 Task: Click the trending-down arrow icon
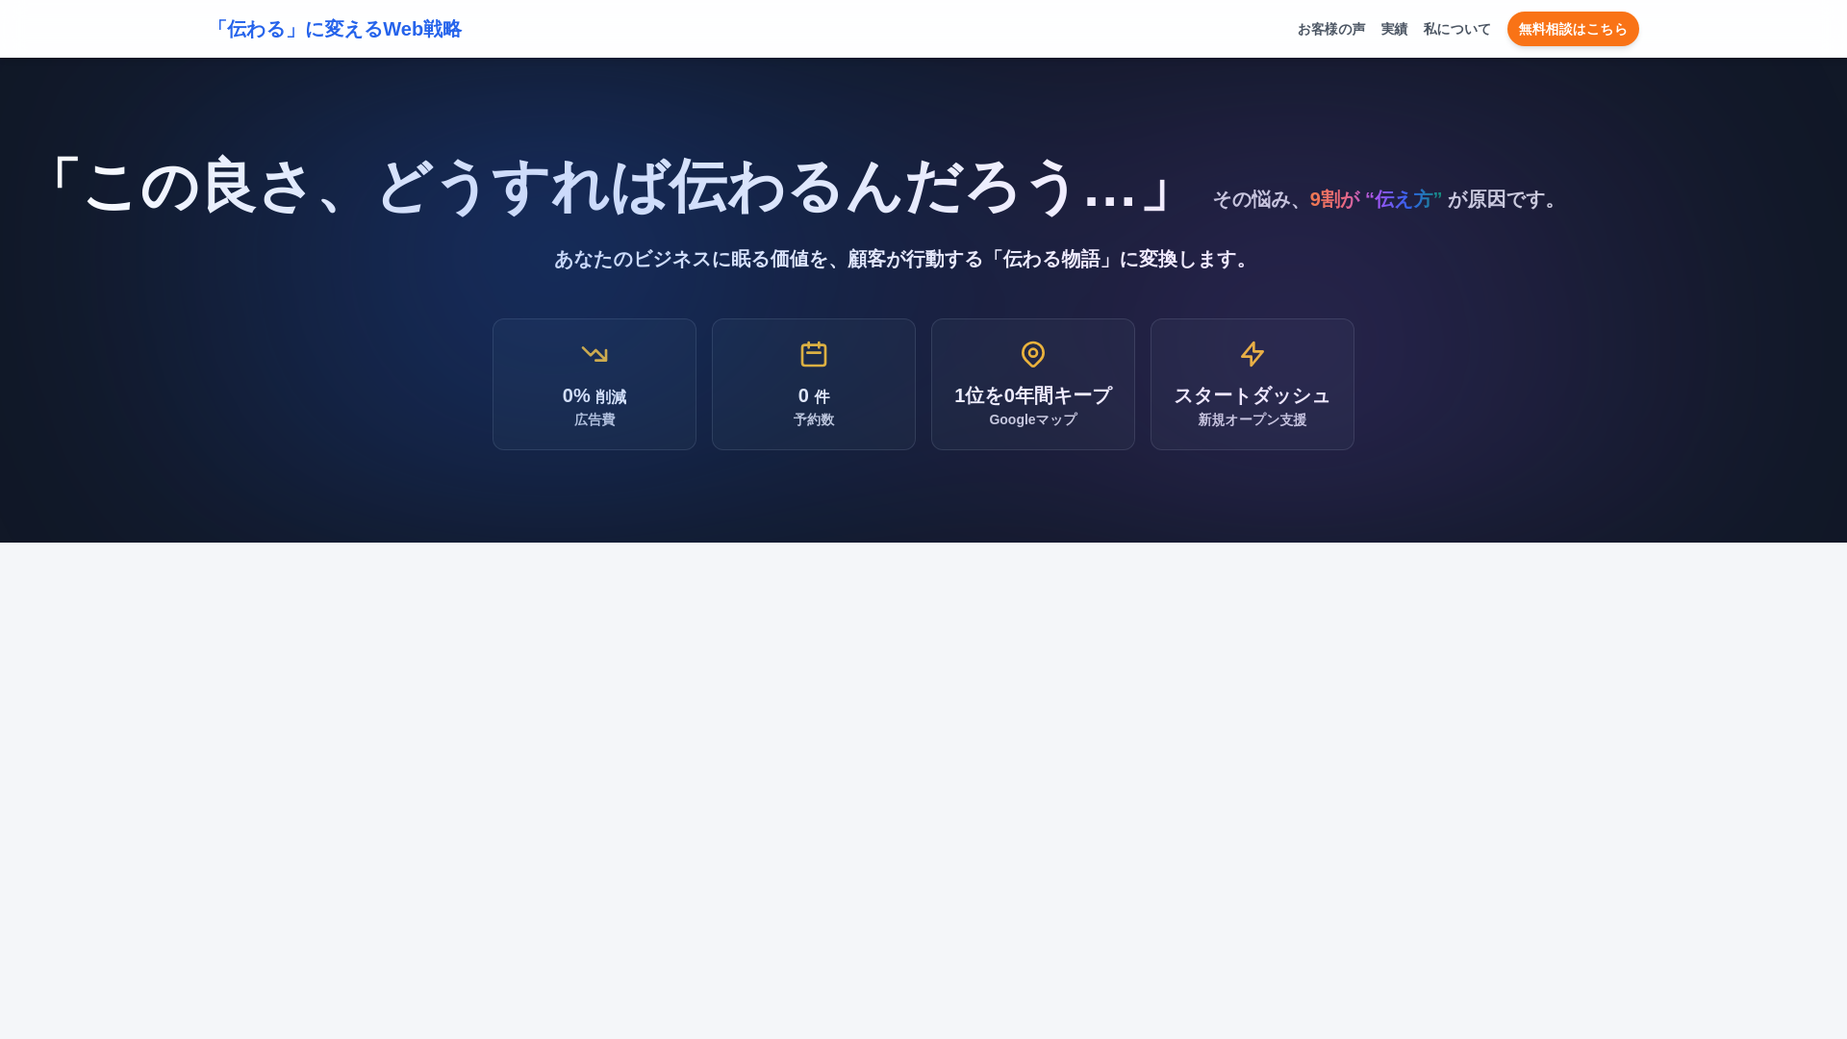pyautogui.click(x=595, y=354)
